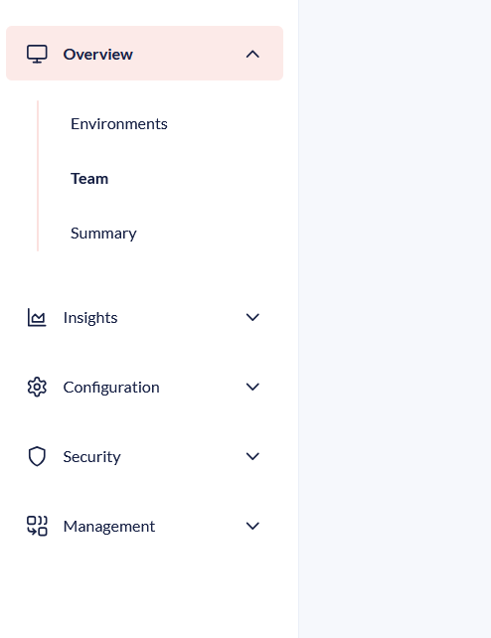Collapse the Overview section chevron
The height and width of the screenshot is (638, 491).
click(252, 54)
